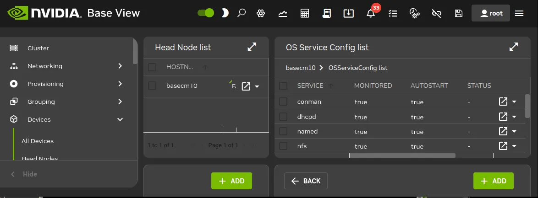Click the MONITORED column header
Viewport: 538px width, 198px height.
[x=373, y=86]
